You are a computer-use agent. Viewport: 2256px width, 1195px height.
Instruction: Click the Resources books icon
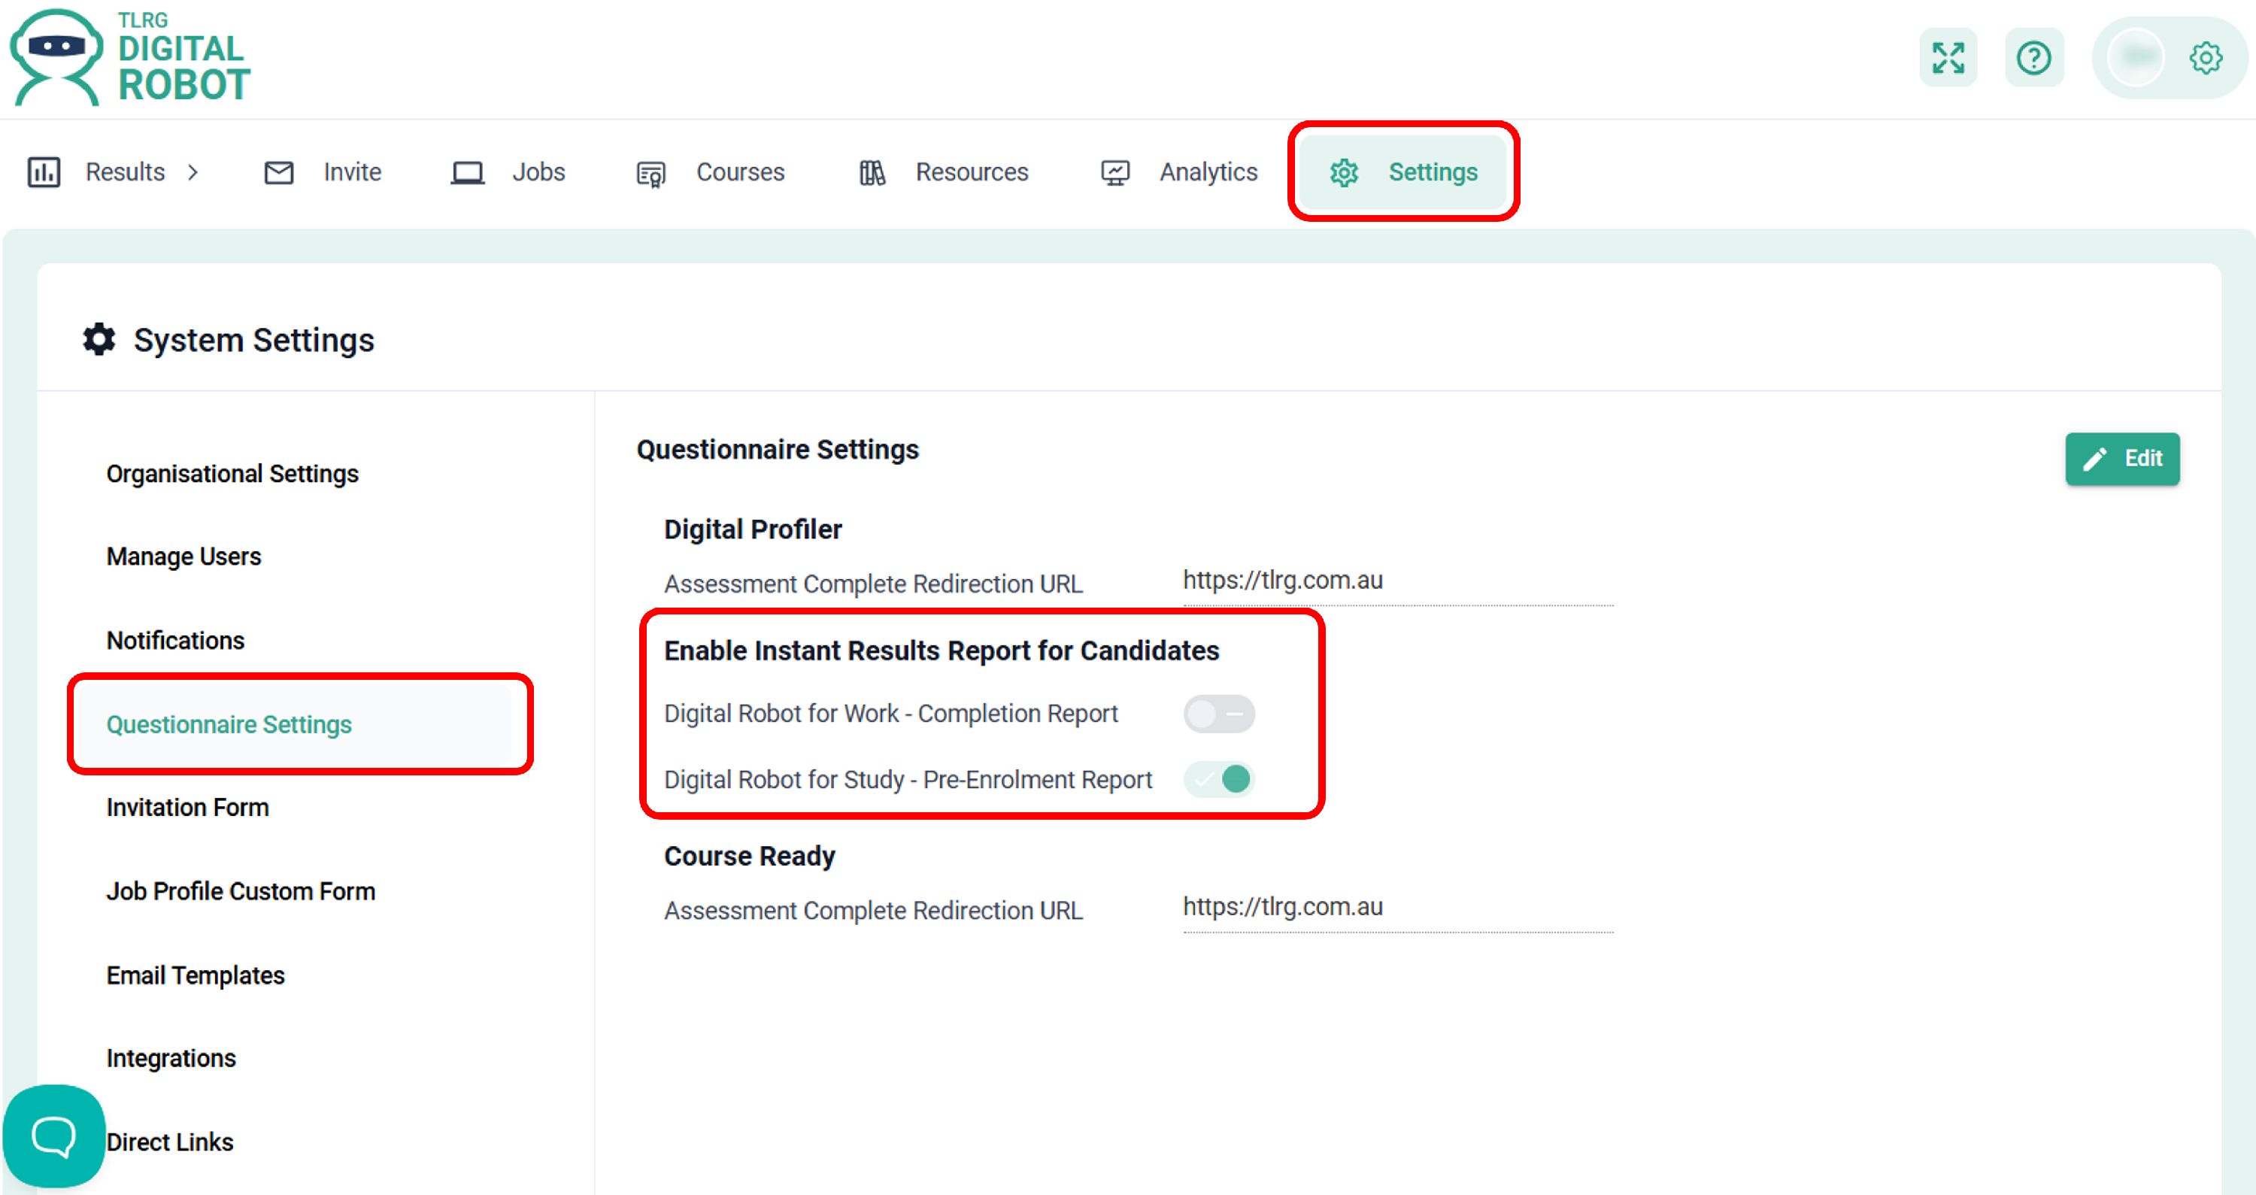coord(872,171)
